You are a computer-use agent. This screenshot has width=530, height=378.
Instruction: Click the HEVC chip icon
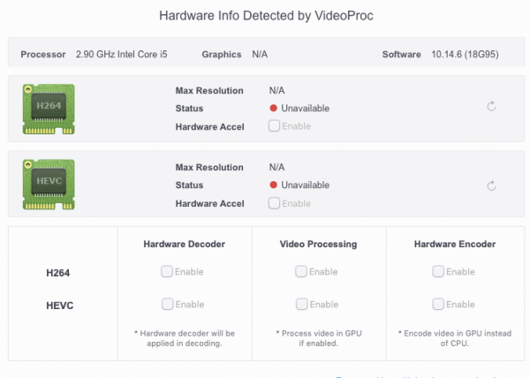(49, 184)
